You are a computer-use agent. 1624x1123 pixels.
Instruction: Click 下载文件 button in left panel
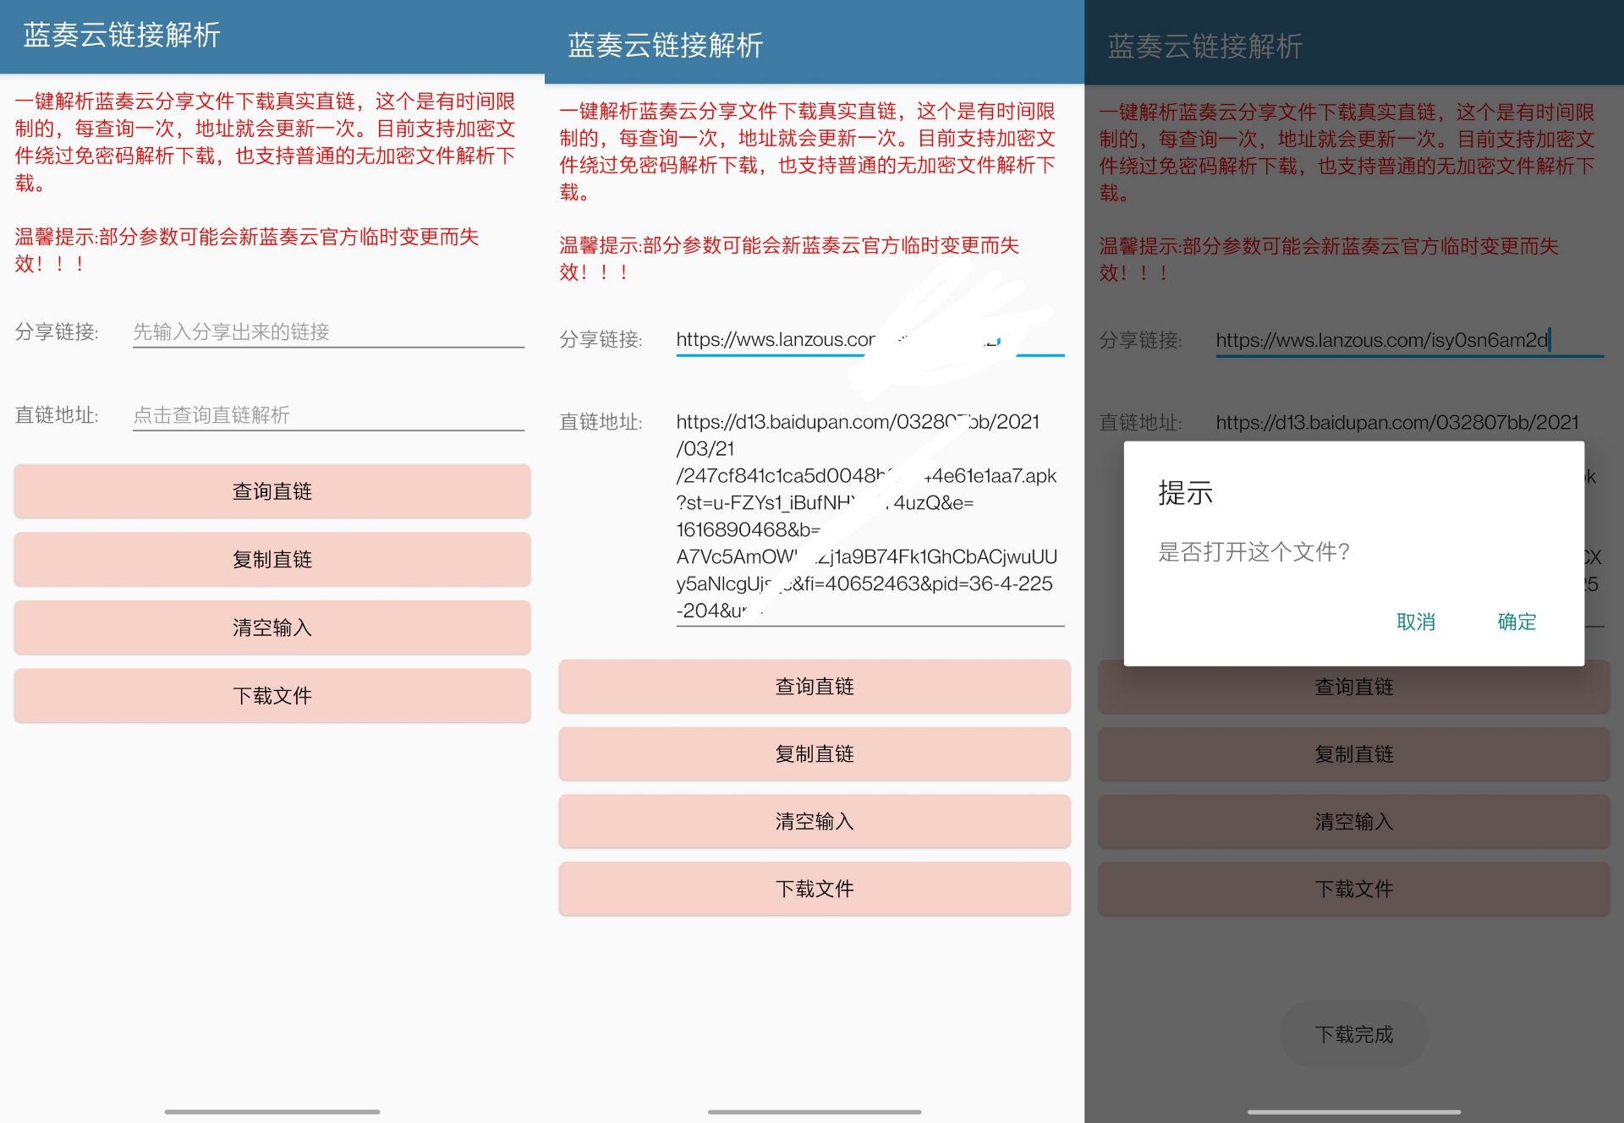[272, 695]
